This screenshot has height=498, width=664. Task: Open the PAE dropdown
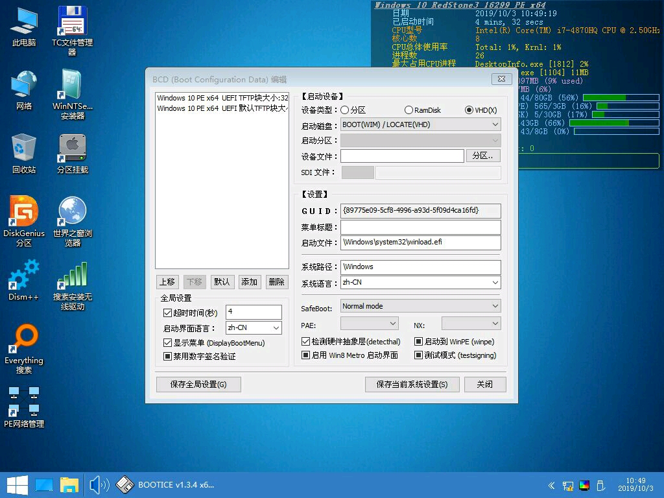coord(369,324)
